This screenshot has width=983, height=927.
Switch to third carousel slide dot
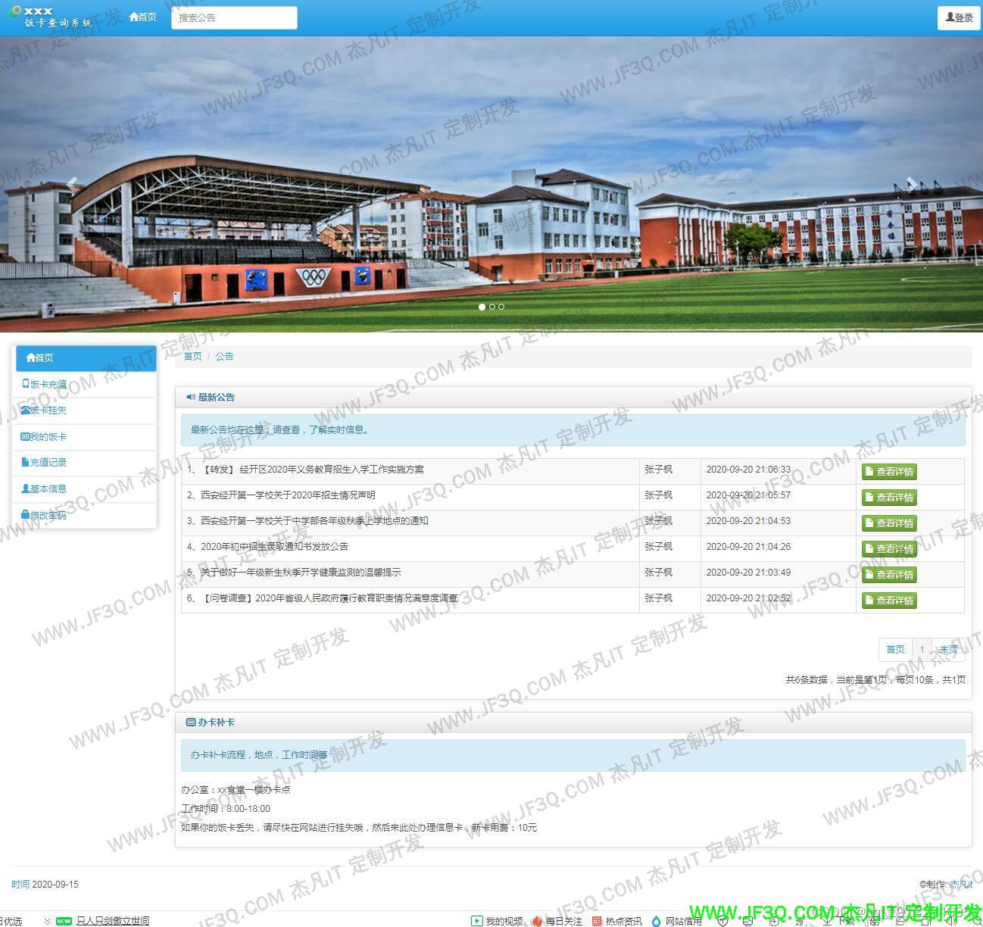pos(501,307)
